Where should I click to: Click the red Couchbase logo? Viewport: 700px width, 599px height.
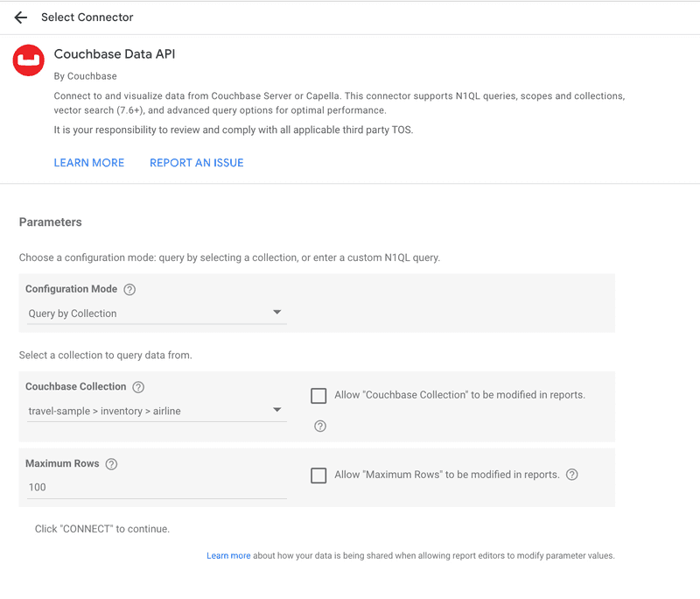coord(29,60)
